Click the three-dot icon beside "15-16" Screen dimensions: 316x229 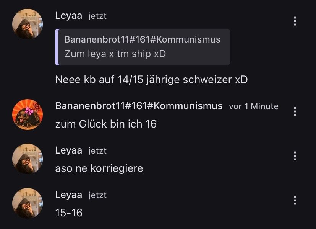point(295,200)
